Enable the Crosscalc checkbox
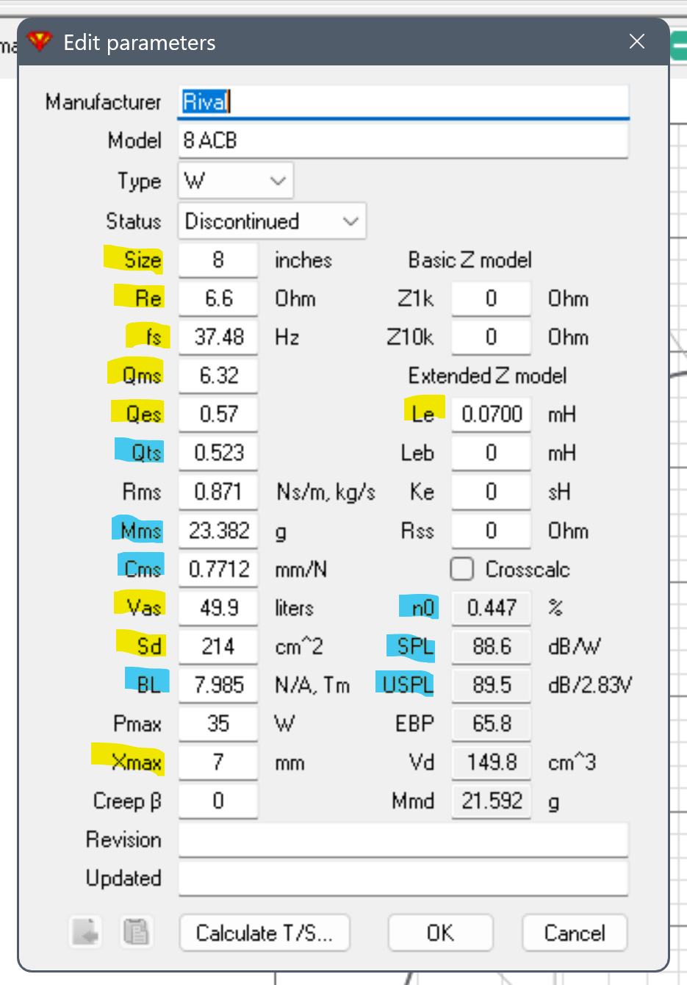The width and height of the screenshot is (687, 985). (x=461, y=569)
